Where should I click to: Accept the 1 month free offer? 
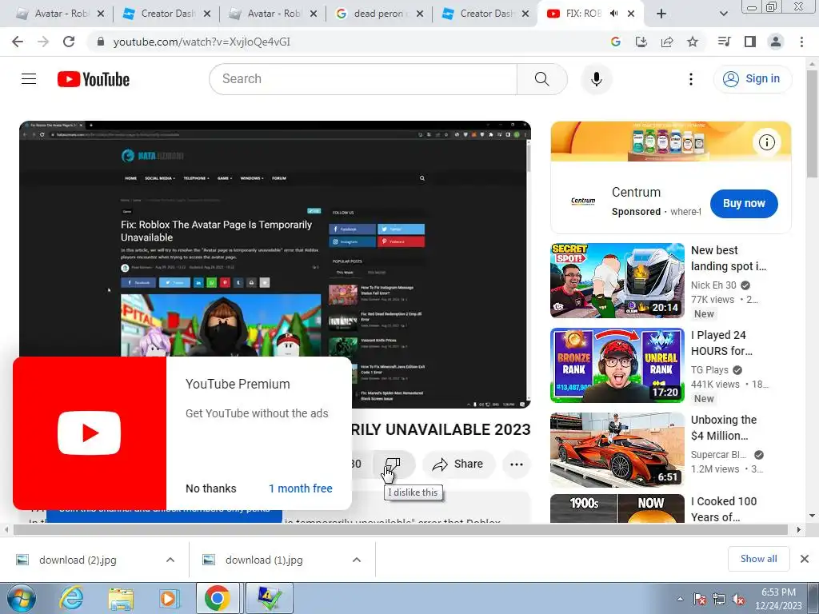301,488
